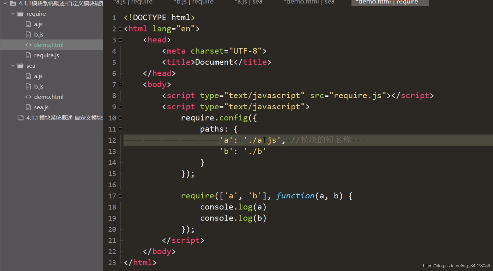Click the file icon of bottom 4.1.1 entry

pyautogui.click(x=20, y=118)
